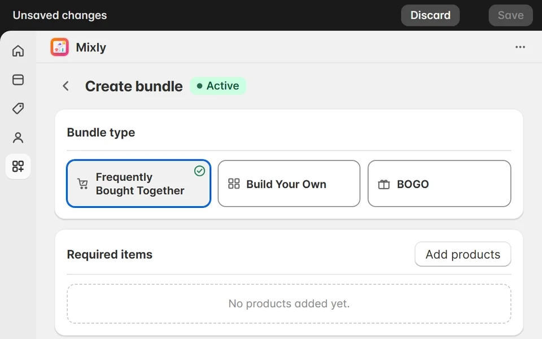Open the Orders sidebar icon

click(18, 80)
